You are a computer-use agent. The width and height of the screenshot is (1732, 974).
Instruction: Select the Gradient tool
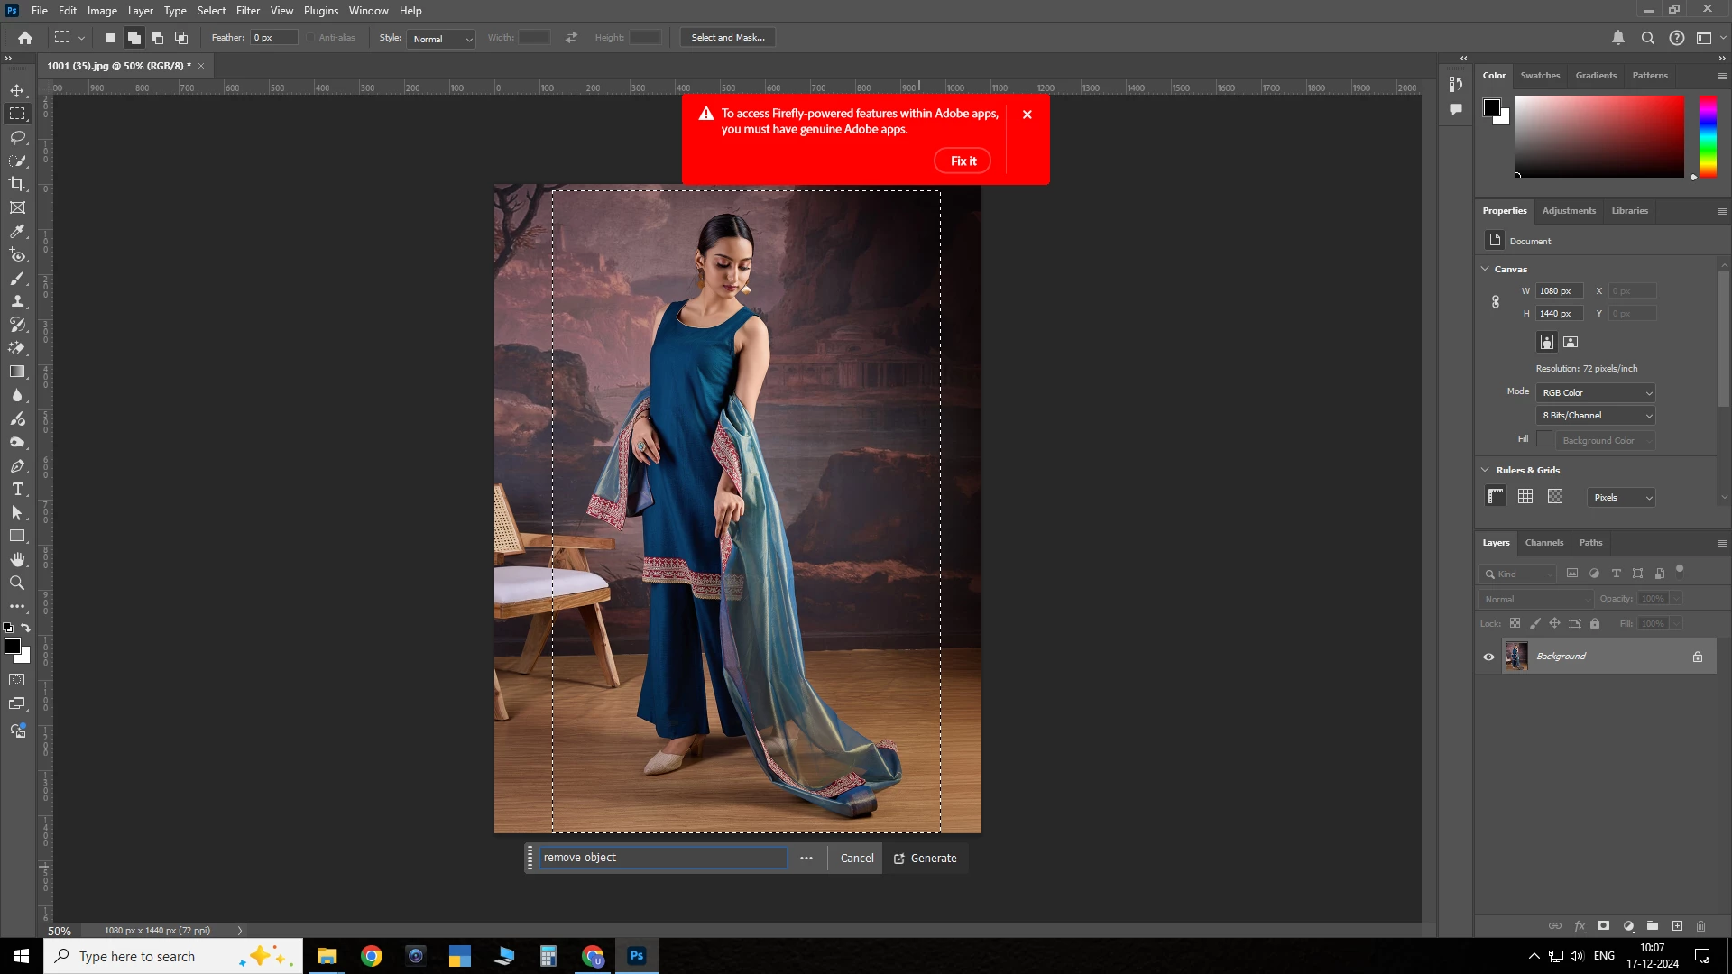point(17,372)
